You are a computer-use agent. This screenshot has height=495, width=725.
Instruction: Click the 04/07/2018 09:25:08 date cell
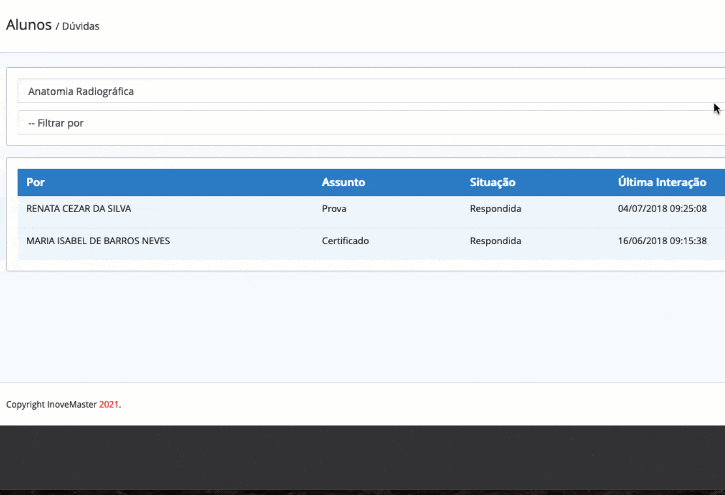pos(662,209)
